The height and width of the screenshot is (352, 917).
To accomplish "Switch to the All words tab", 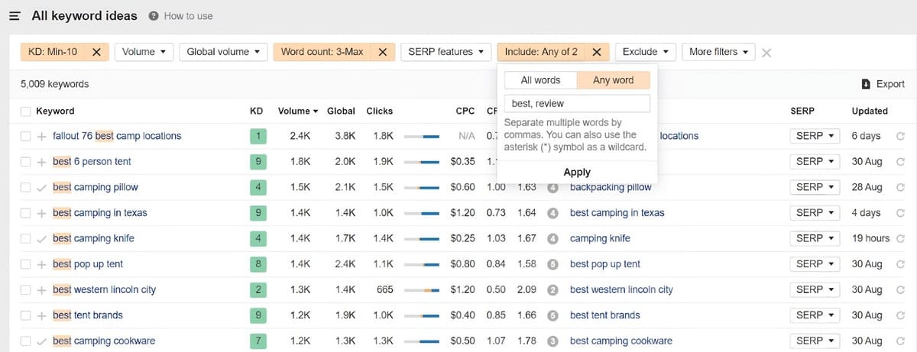I will [x=540, y=80].
